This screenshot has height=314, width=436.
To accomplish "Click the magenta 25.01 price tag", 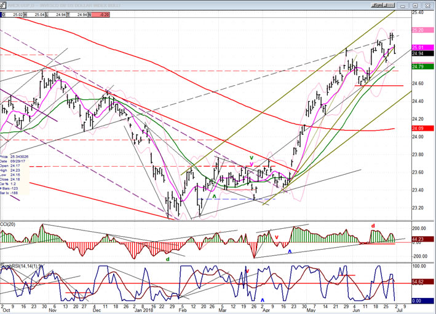I will tap(422, 47).
